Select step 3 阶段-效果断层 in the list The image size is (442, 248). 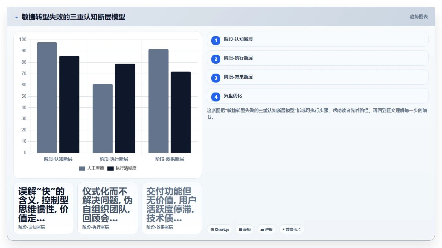click(317, 77)
